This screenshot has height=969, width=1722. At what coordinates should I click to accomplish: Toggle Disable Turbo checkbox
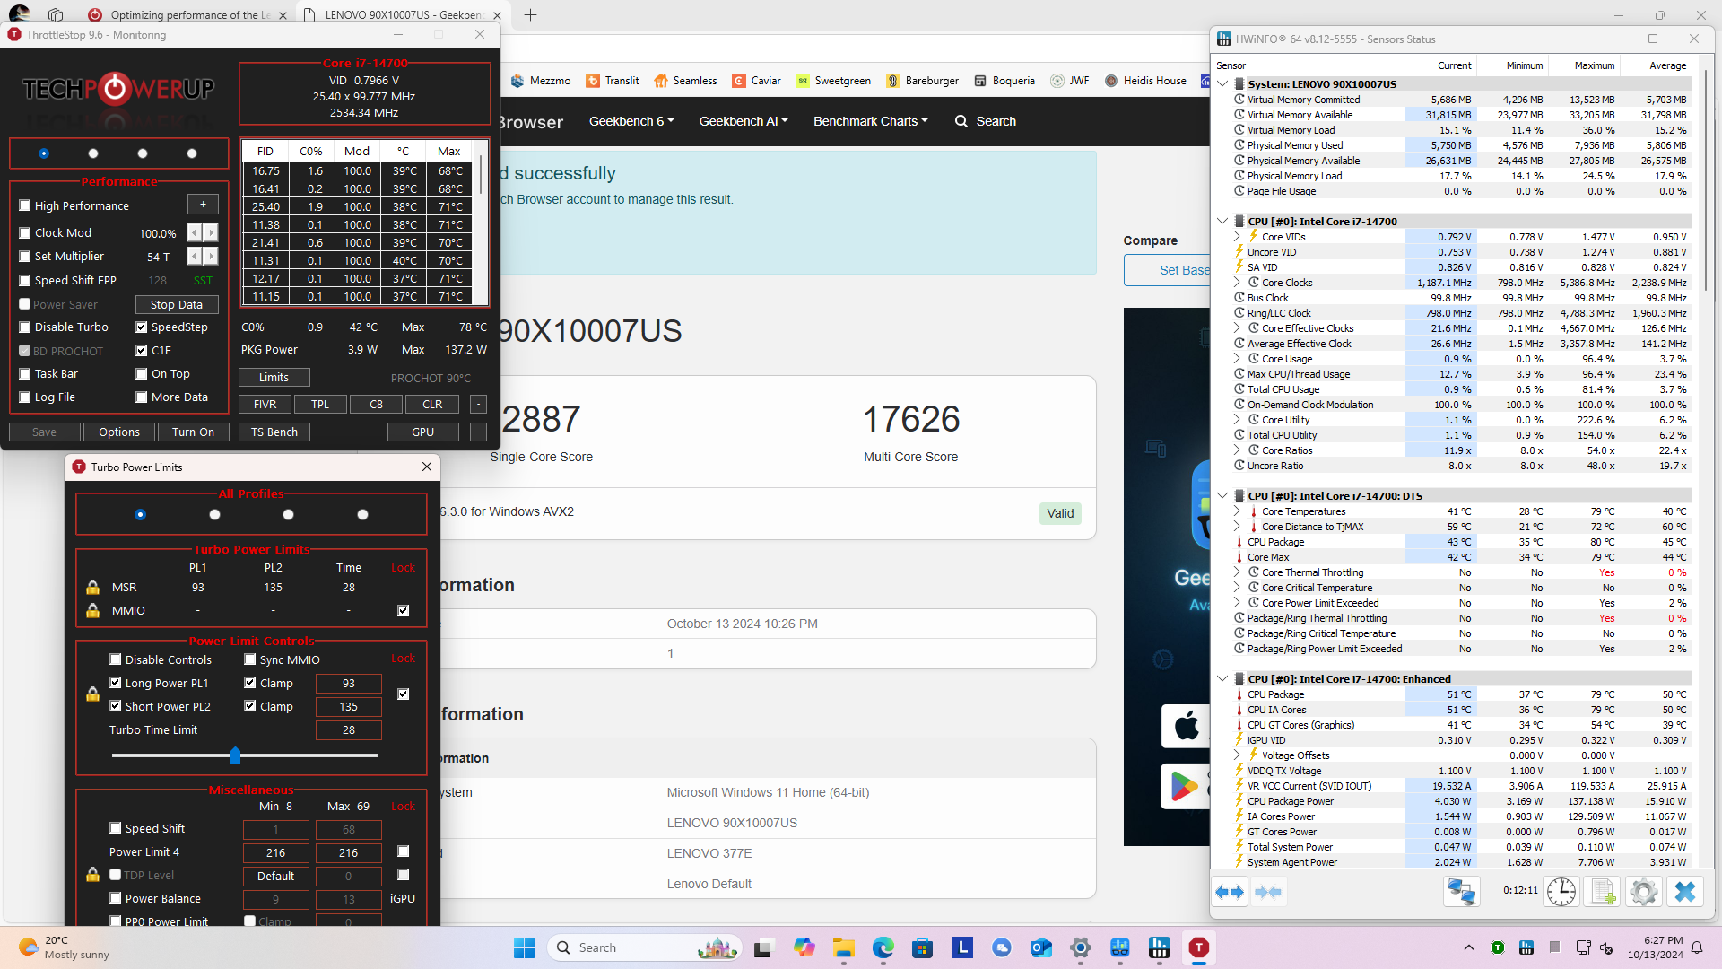click(25, 327)
